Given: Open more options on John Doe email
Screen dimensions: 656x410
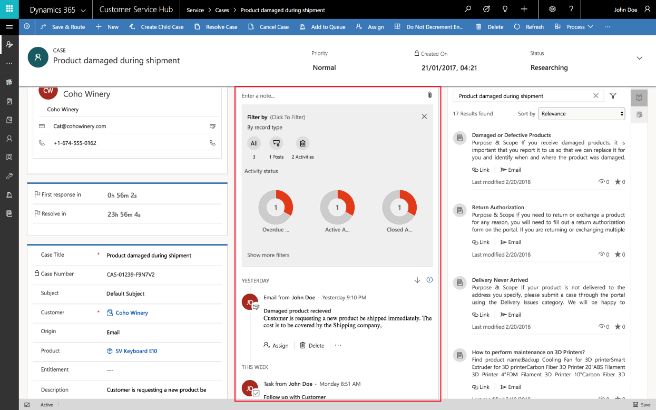Looking at the screenshot, I should (x=338, y=345).
